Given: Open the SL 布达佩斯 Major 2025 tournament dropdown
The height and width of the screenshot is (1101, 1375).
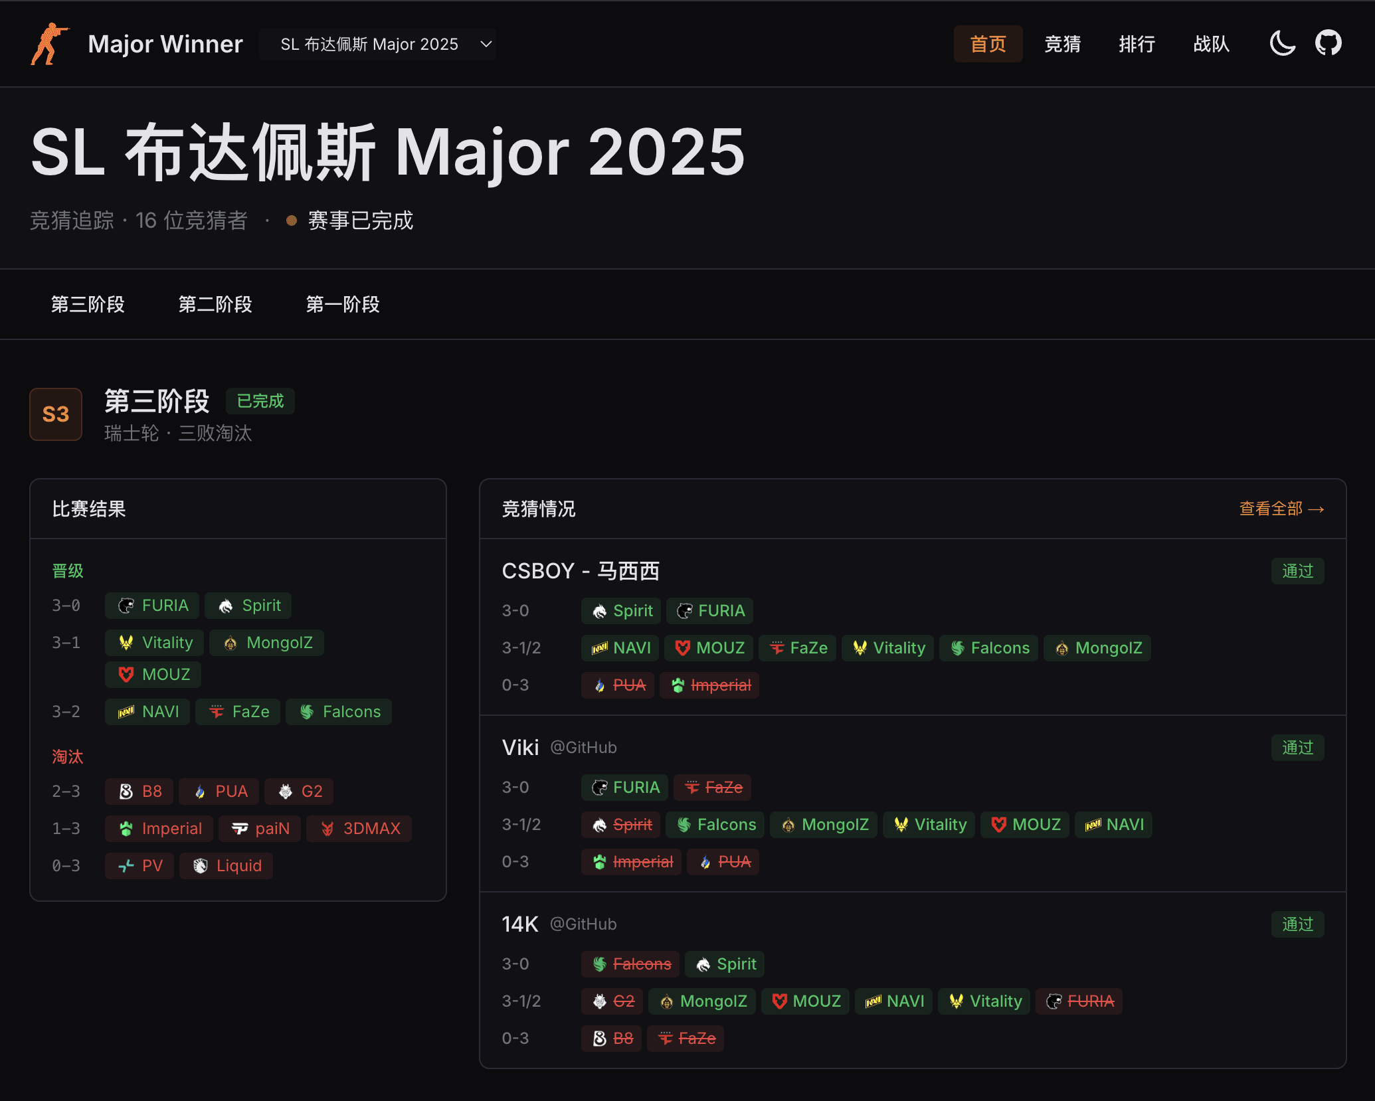Looking at the screenshot, I should 378,44.
